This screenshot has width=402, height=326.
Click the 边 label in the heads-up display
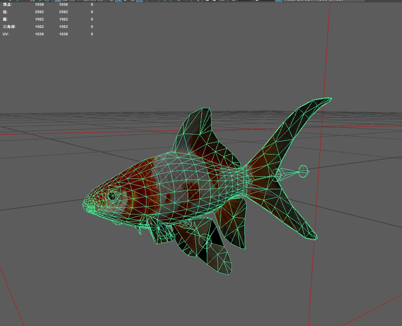pos(5,12)
